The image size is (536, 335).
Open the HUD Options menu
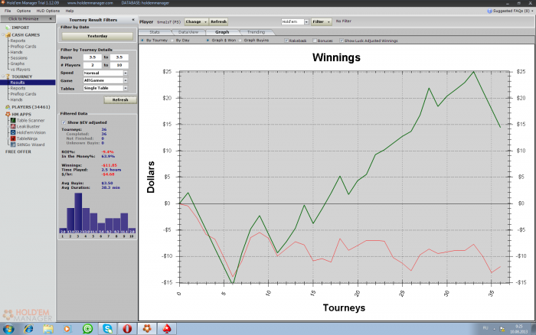point(47,11)
